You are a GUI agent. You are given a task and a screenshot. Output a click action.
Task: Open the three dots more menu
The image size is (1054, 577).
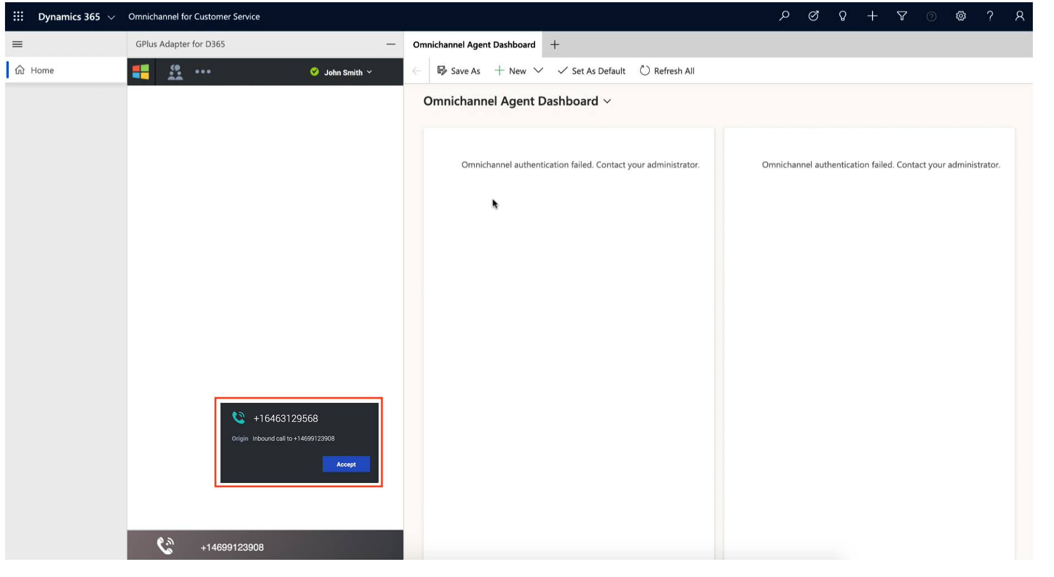click(x=203, y=72)
